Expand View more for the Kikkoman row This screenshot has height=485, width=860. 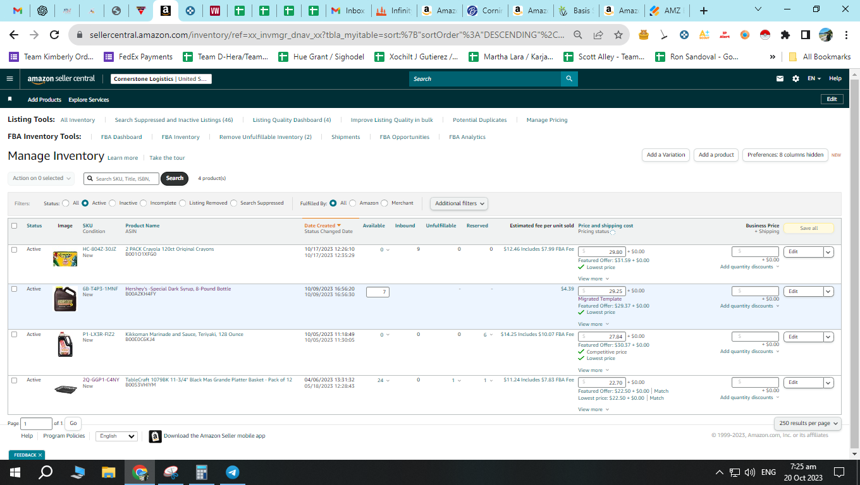pyautogui.click(x=593, y=370)
